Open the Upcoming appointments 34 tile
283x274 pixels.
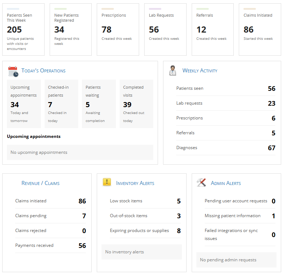click(24, 104)
